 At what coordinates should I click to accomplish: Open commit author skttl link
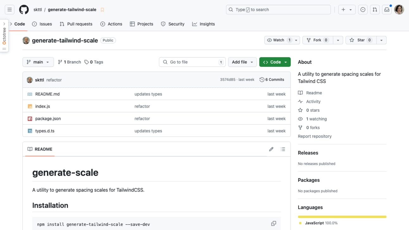pos(39,80)
